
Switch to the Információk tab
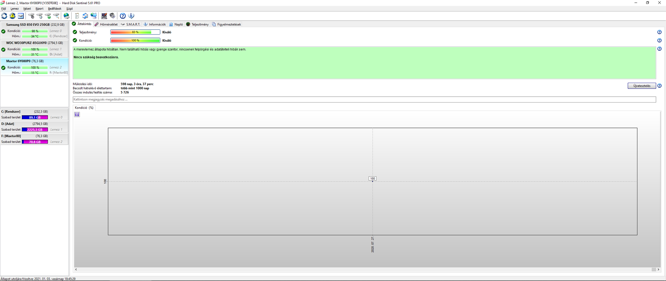155,25
